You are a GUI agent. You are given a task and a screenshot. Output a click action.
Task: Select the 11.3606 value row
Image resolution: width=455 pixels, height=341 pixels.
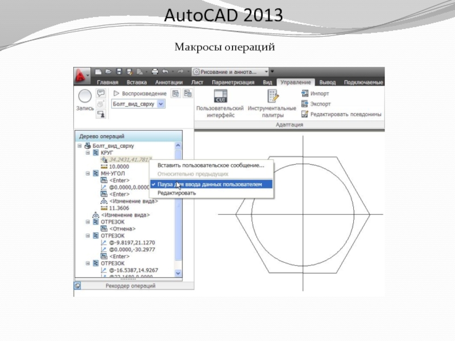[119, 208]
